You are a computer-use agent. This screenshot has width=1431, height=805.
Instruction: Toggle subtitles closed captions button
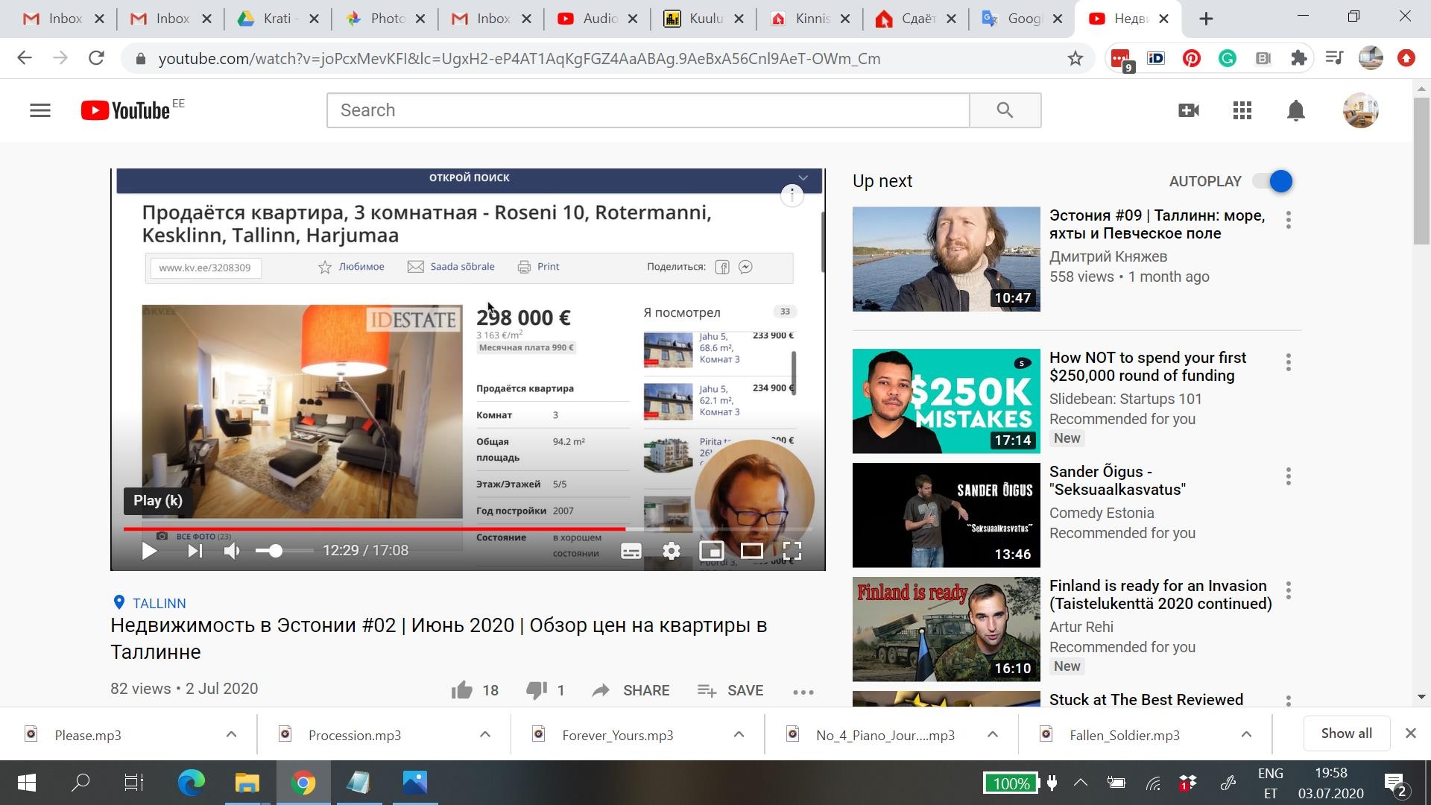(x=631, y=551)
